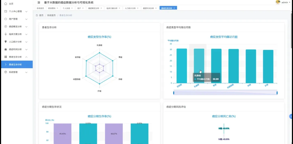The height and width of the screenshot is (144, 293).
Task: Click the 癌症概览分析 compass icon
Action: [x=6, y=27]
